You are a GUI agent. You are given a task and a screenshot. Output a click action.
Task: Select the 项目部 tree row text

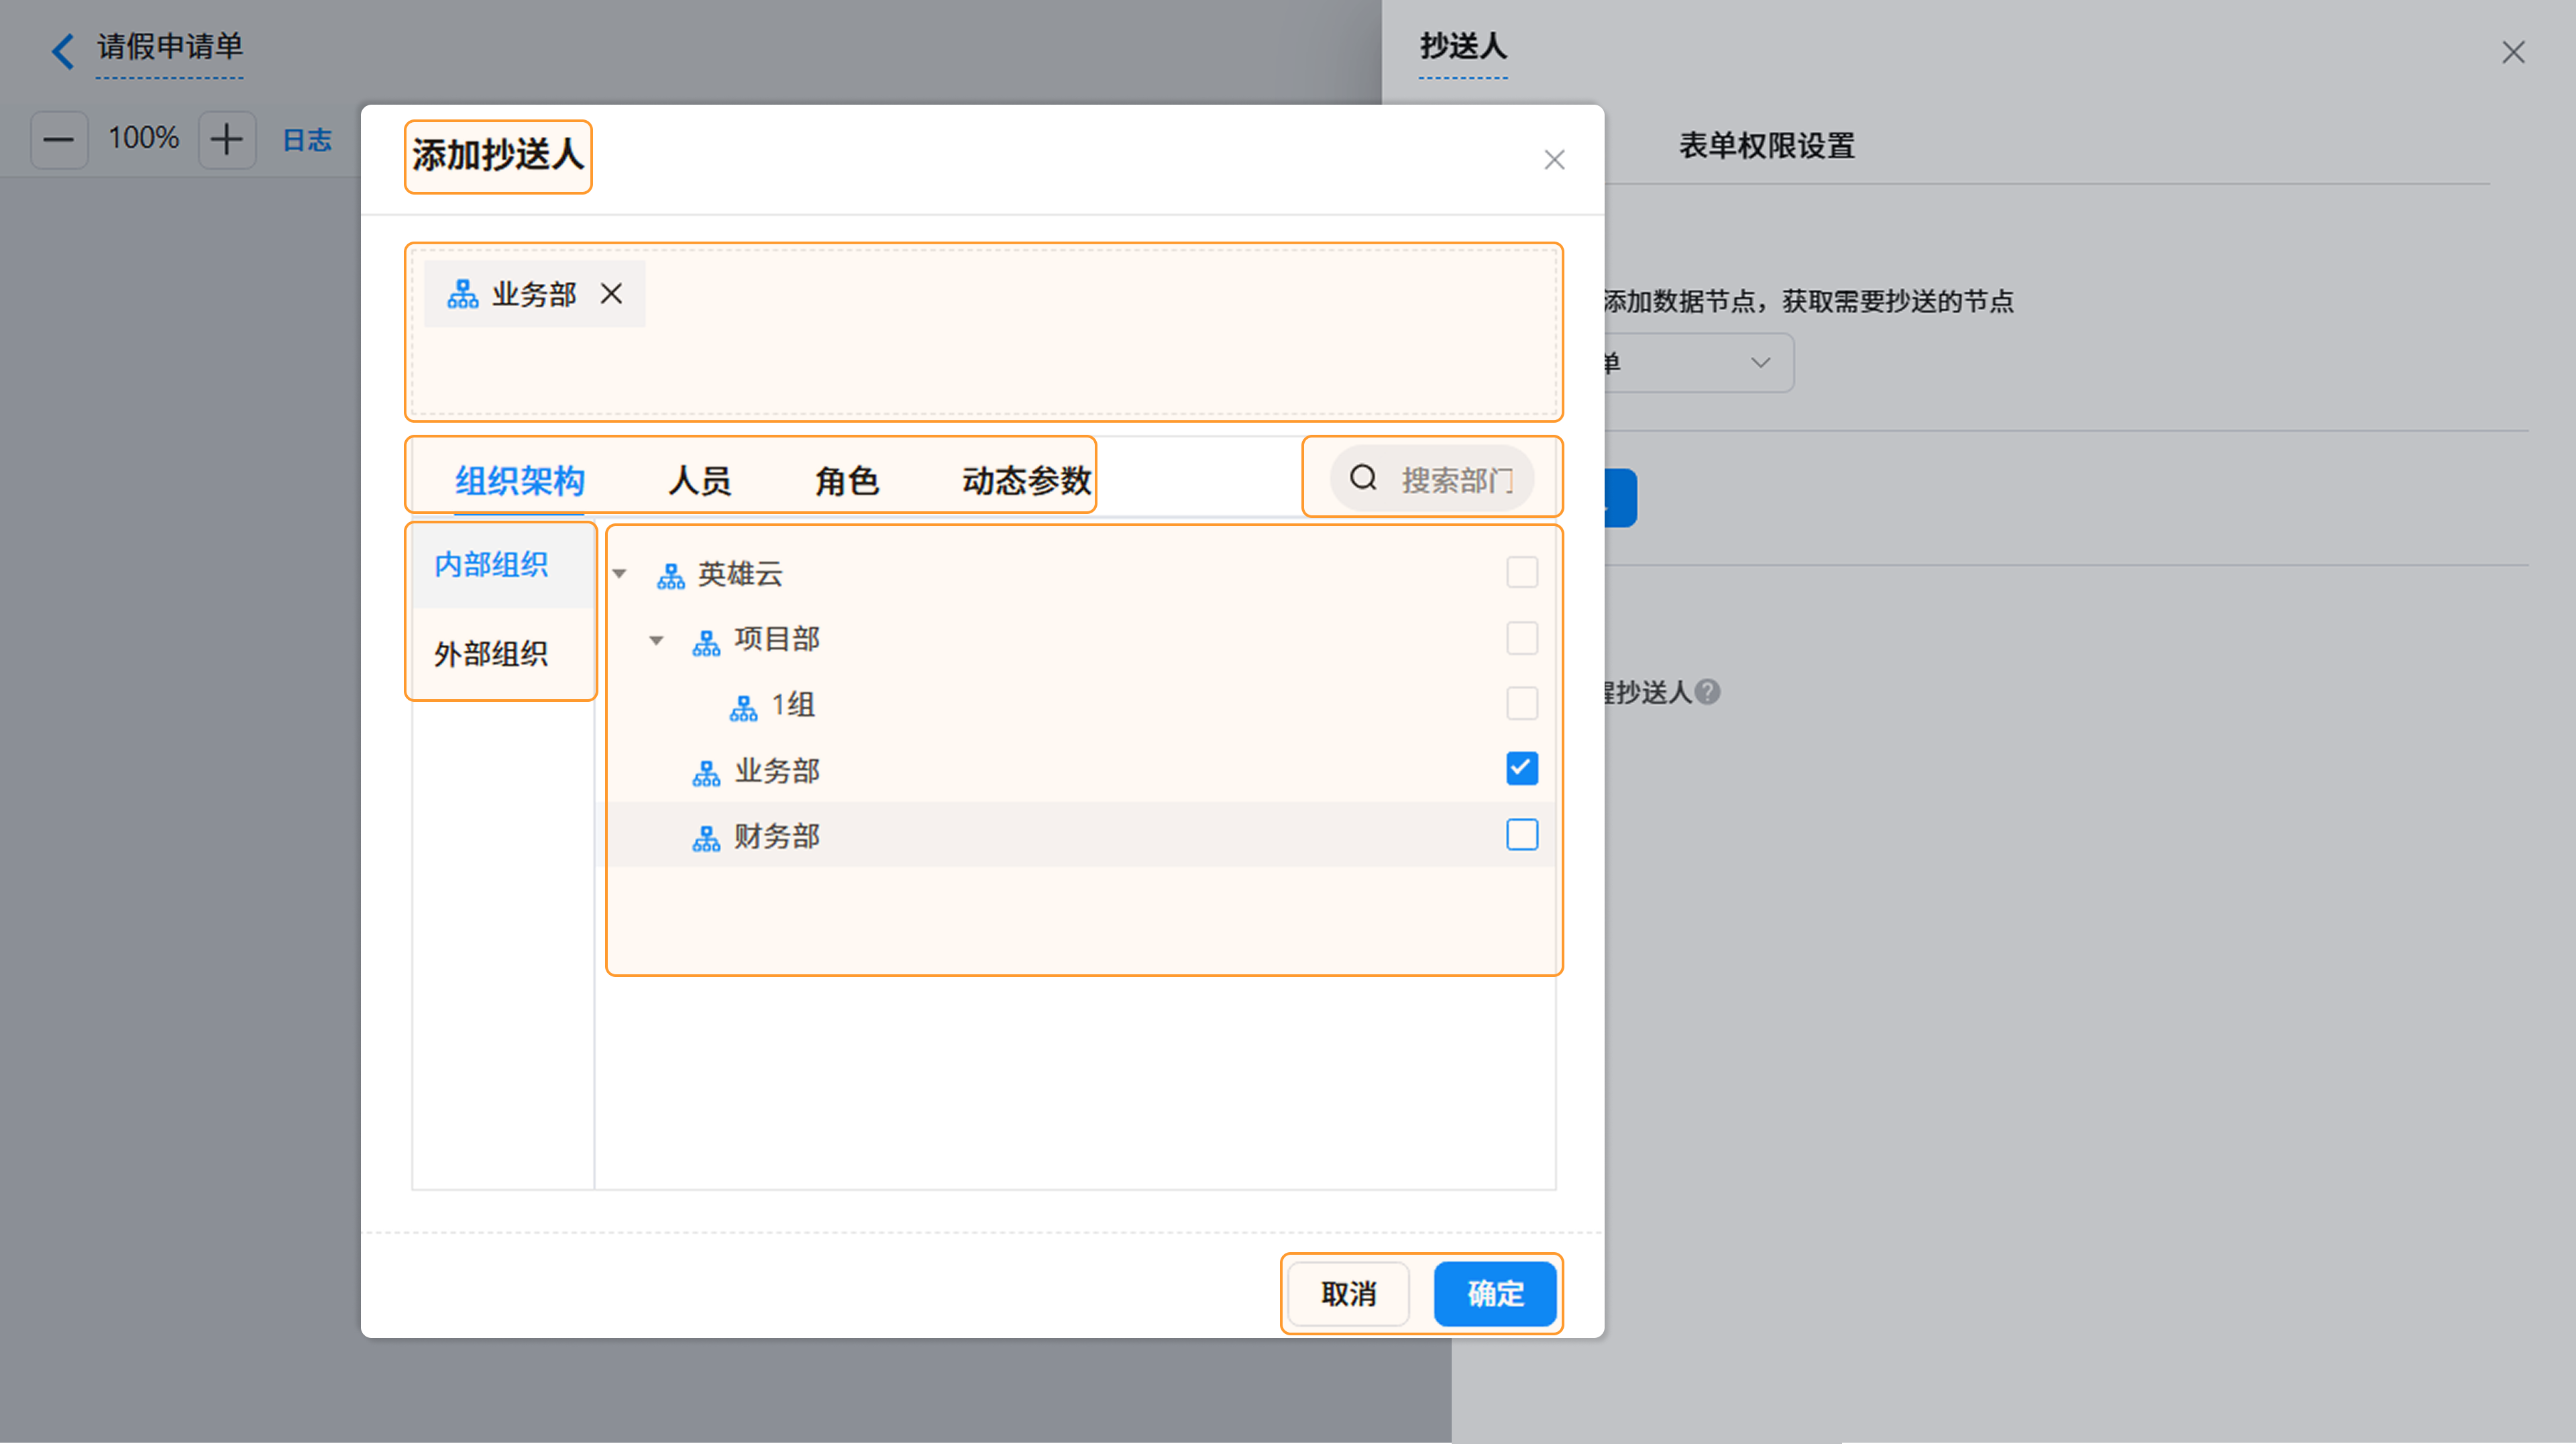pos(777,639)
